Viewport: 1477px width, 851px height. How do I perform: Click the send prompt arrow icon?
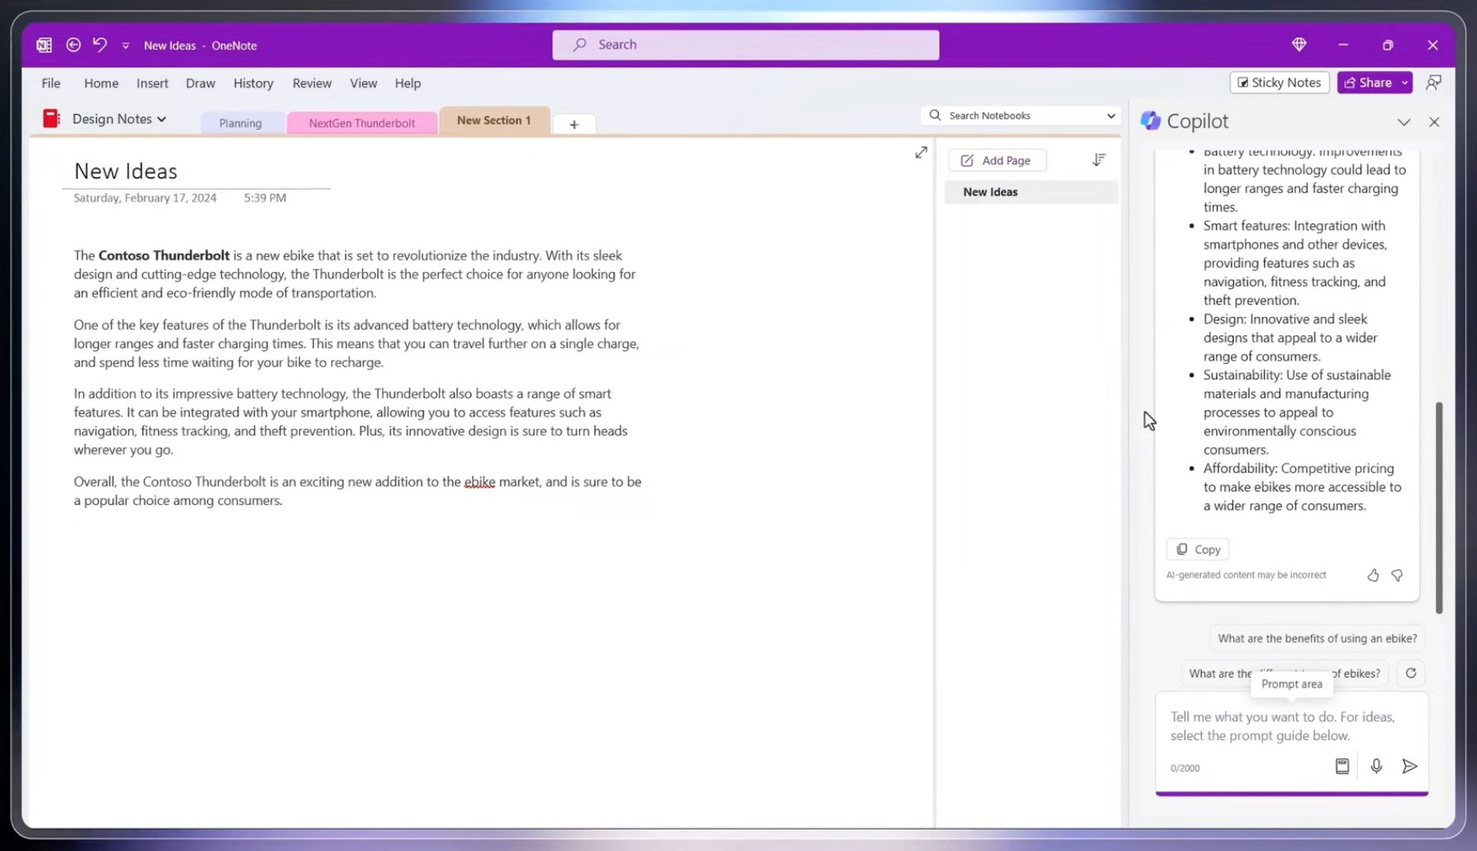pyautogui.click(x=1410, y=766)
